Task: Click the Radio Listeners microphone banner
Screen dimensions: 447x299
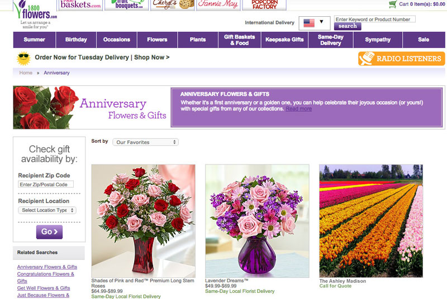Action: [401, 59]
